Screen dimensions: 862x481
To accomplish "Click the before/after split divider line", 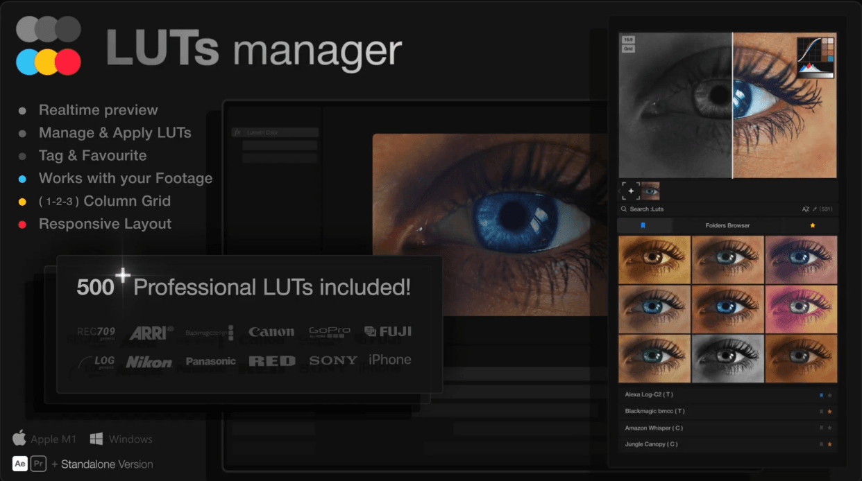I will pos(732,105).
